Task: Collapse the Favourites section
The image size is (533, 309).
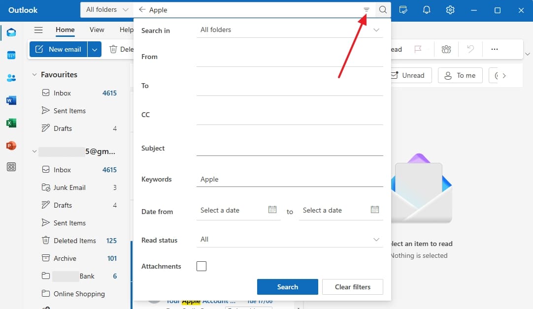Action: (34, 74)
